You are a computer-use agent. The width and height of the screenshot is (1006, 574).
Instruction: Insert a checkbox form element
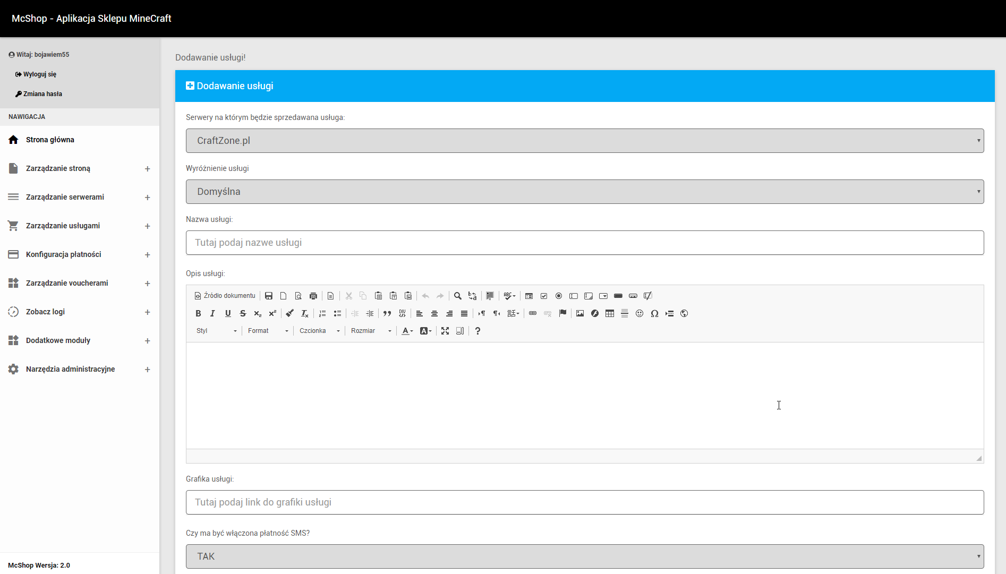point(544,296)
